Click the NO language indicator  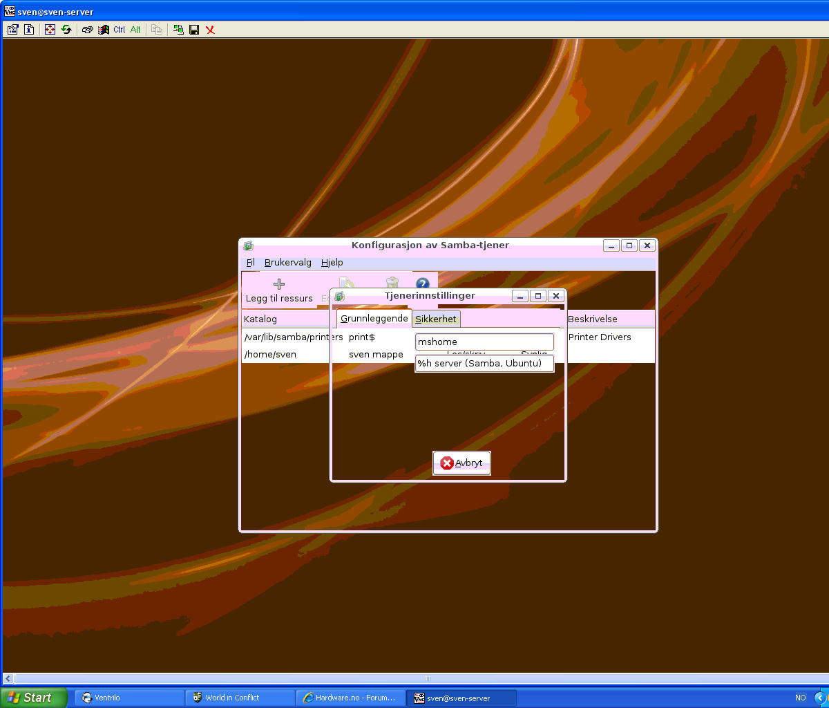[801, 698]
